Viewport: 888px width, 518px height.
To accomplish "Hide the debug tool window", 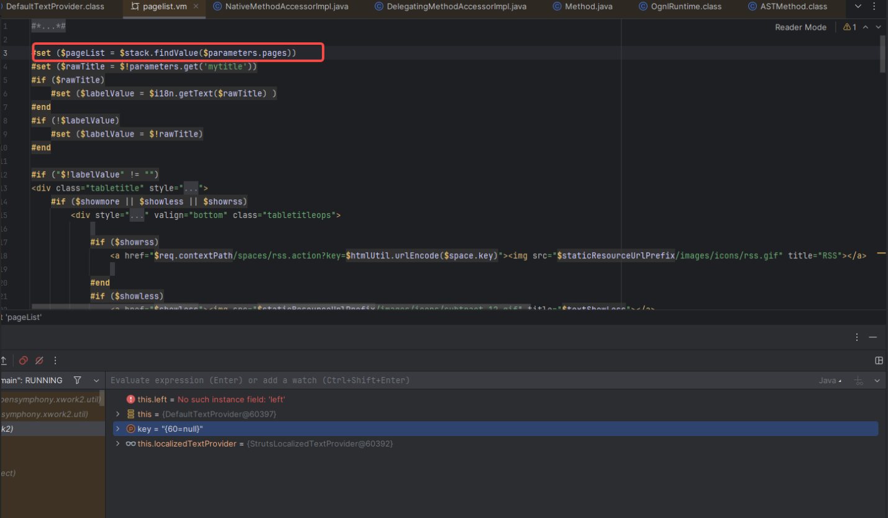I will click(873, 337).
